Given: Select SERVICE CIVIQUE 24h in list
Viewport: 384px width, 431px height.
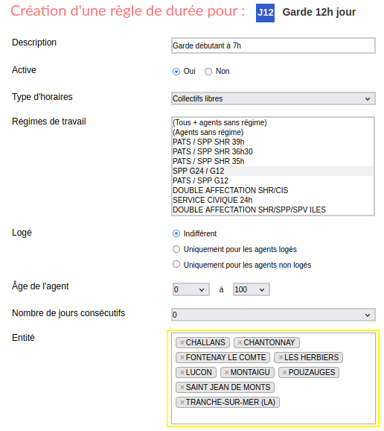Looking at the screenshot, I should pos(272,201).
